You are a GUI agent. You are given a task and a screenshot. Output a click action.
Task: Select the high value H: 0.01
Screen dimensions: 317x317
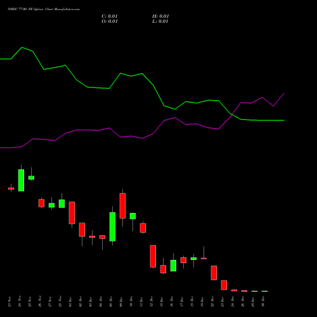tap(160, 16)
